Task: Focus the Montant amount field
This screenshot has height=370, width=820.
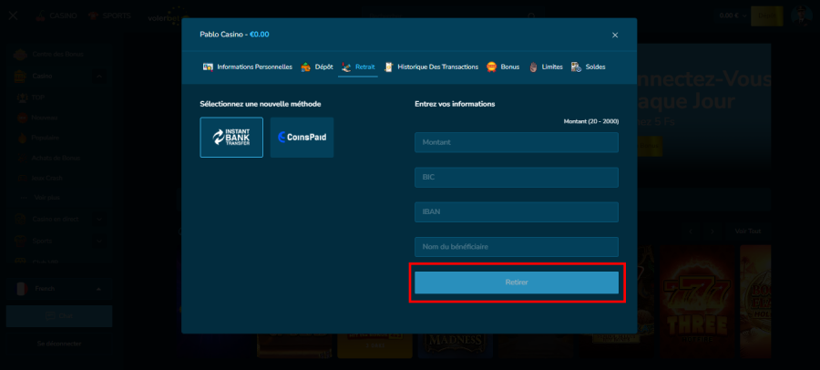Action: tap(516, 142)
